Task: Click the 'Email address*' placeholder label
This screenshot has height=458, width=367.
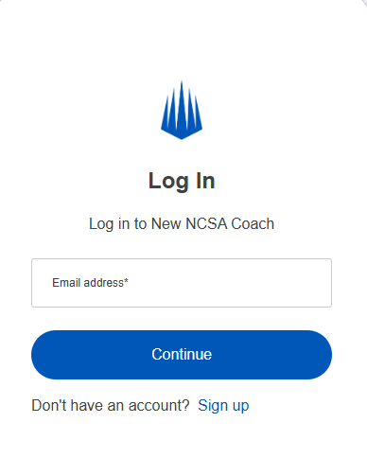Action: pyautogui.click(x=90, y=283)
